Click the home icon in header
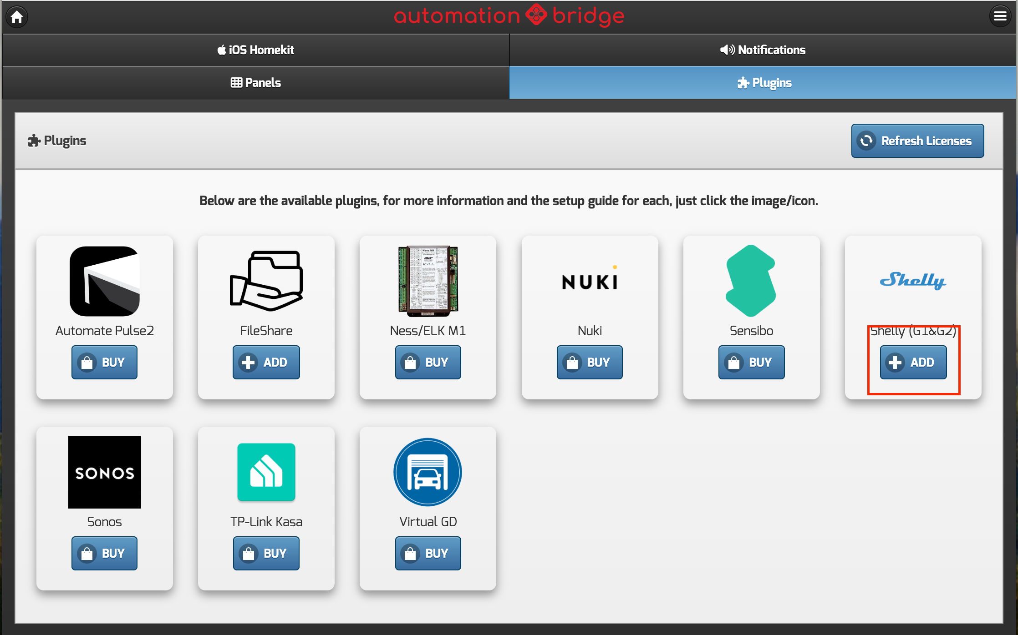1018x635 pixels. (x=17, y=17)
